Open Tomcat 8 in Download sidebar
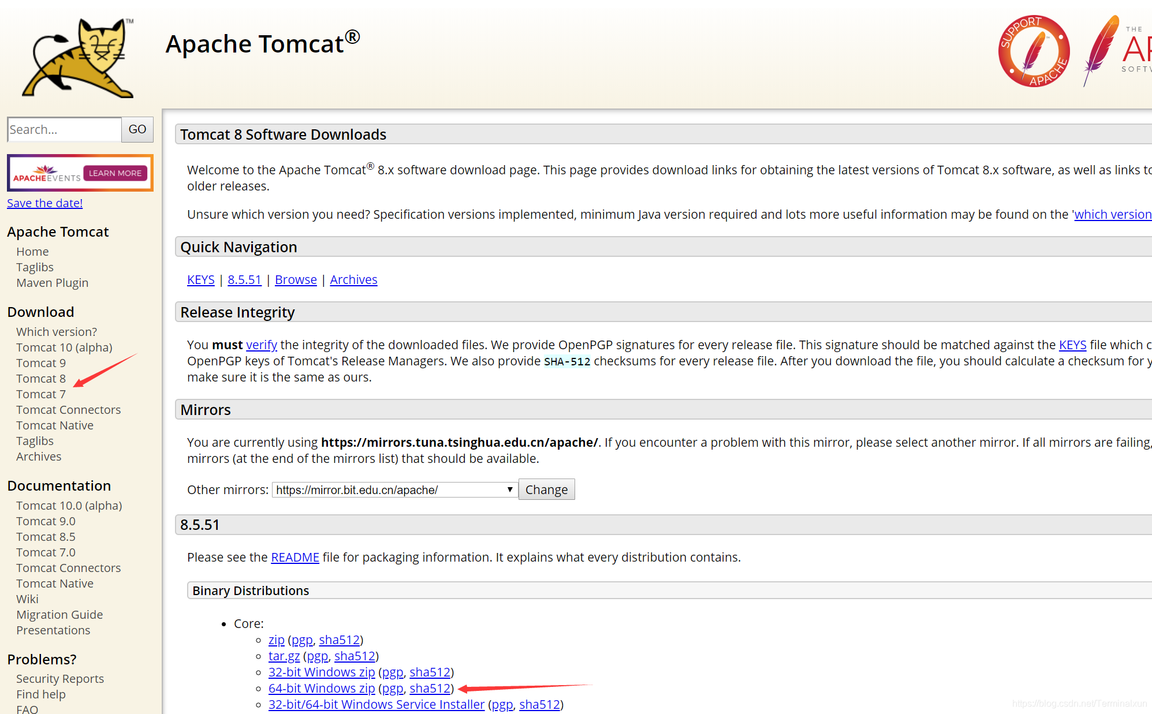 40,379
